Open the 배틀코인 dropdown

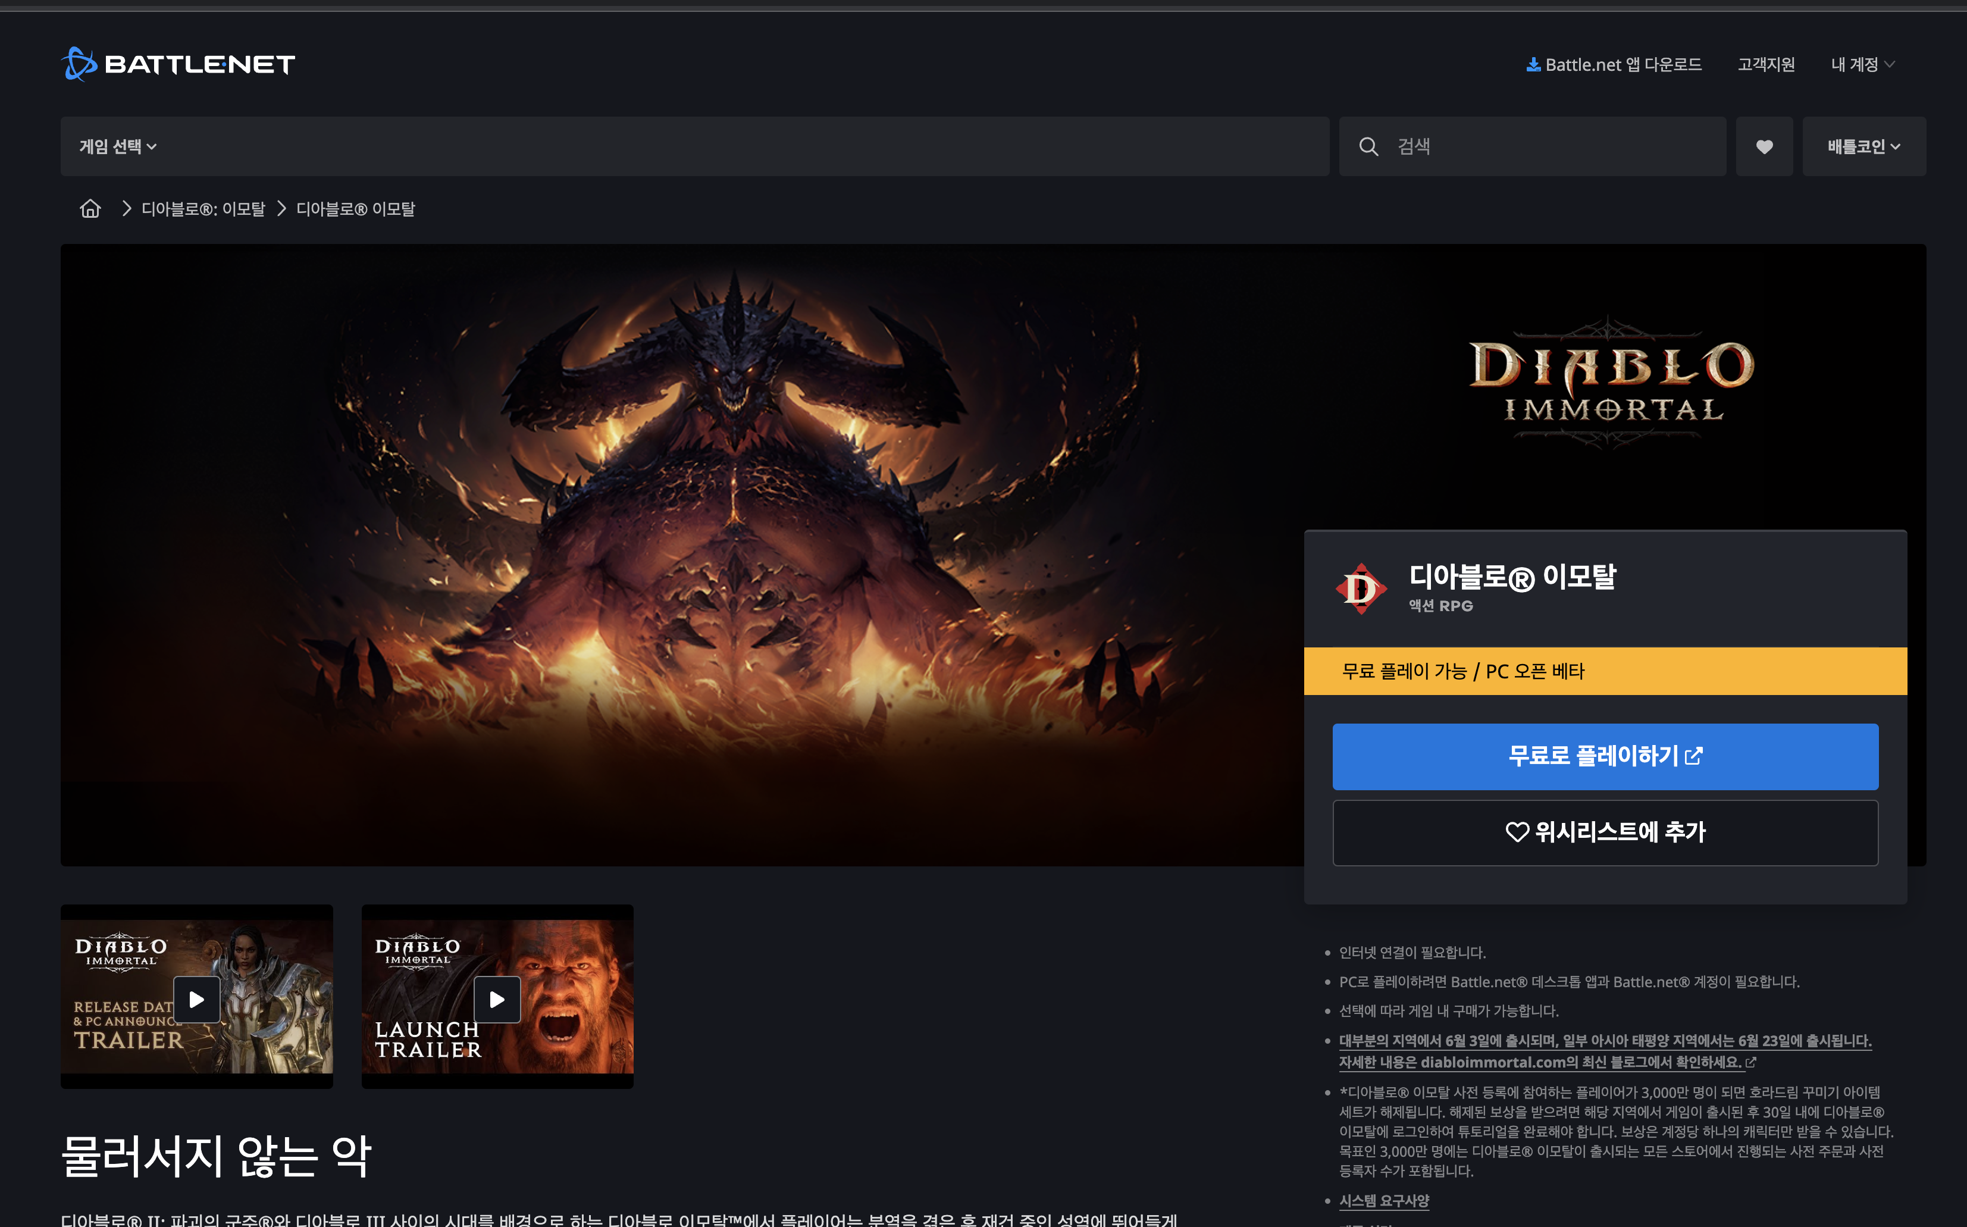1863,147
